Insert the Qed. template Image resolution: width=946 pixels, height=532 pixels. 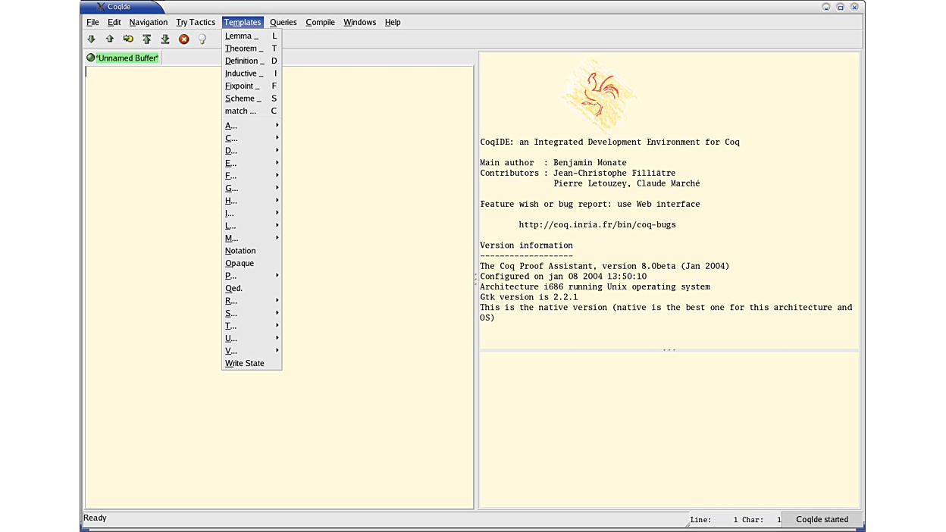[x=234, y=288]
